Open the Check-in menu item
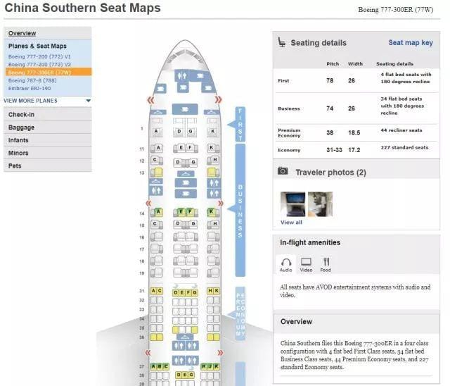The image size is (450, 386). tap(22, 114)
